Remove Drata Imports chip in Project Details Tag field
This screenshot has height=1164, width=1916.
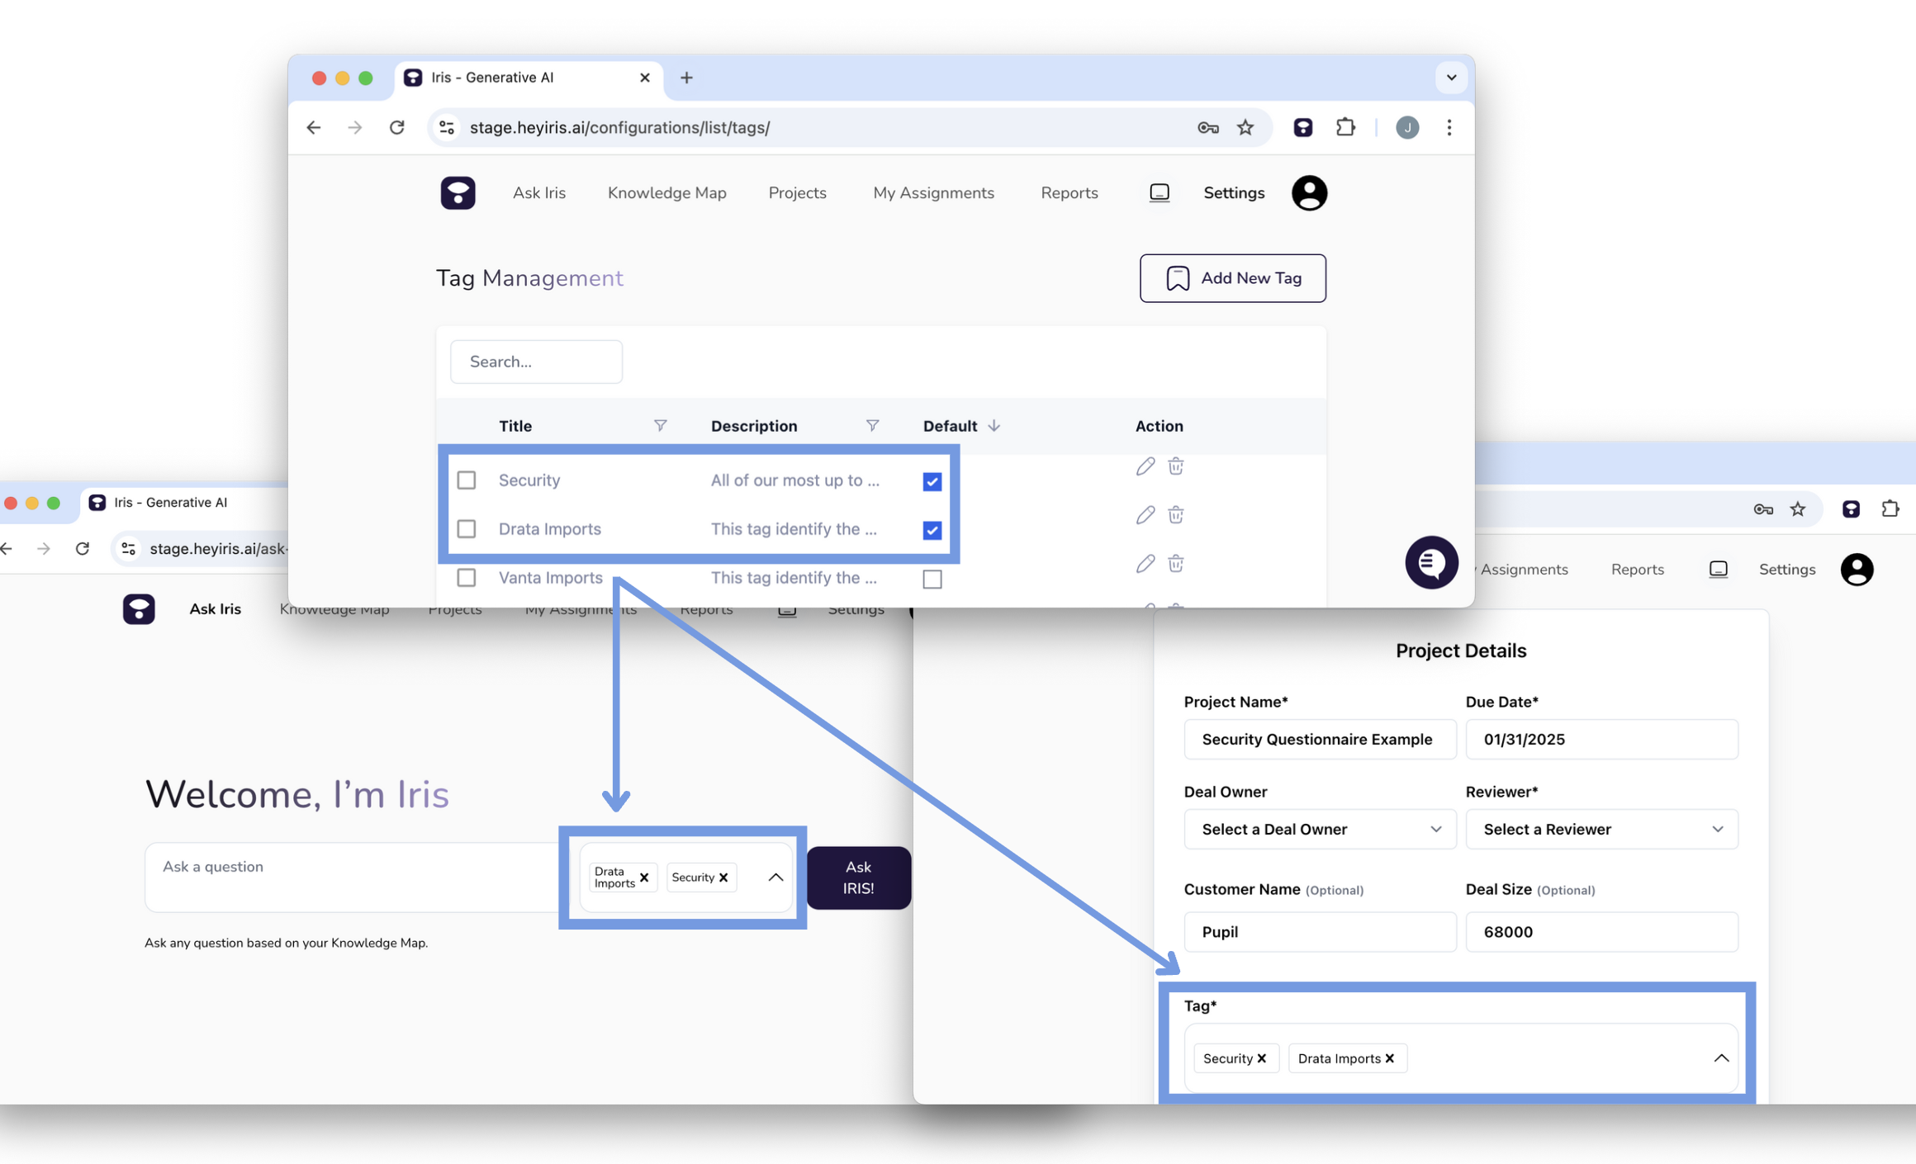(1390, 1058)
